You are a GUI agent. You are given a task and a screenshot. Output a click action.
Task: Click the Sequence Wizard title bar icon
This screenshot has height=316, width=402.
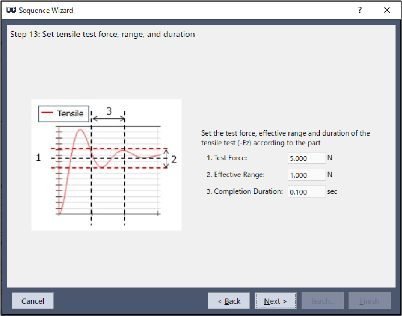tap(11, 10)
